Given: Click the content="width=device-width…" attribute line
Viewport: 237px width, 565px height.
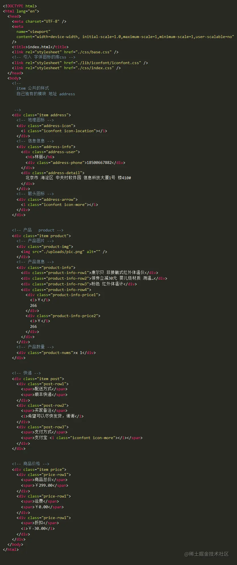Looking at the screenshot, I should tap(125, 37).
